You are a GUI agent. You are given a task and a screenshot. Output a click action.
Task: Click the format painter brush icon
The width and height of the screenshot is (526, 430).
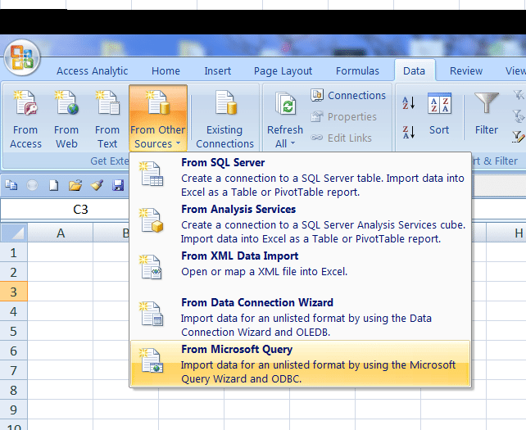(x=97, y=185)
